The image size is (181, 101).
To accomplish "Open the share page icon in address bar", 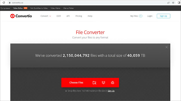I will coord(169,3).
